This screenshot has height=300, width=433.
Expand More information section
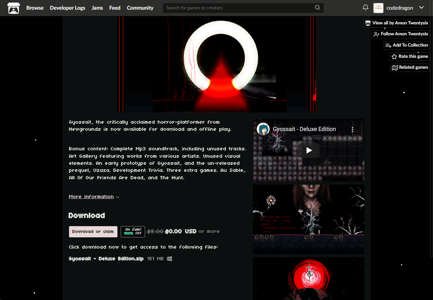click(x=94, y=197)
